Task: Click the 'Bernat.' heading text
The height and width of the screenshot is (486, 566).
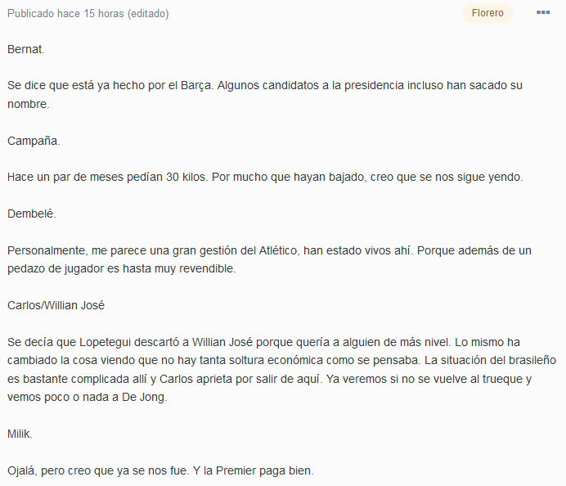Action: (x=26, y=49)
